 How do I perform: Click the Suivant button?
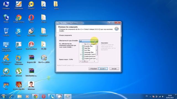click(103, 69)
